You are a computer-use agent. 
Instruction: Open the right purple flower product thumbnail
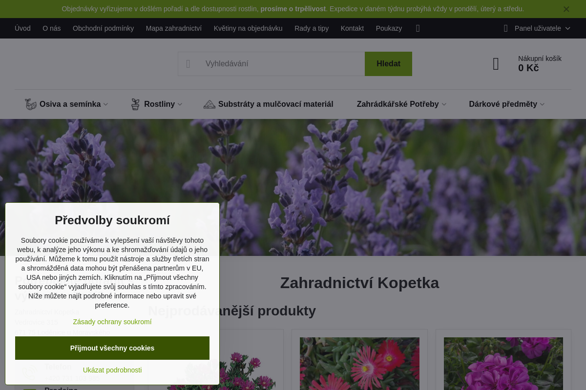(503, 364)
